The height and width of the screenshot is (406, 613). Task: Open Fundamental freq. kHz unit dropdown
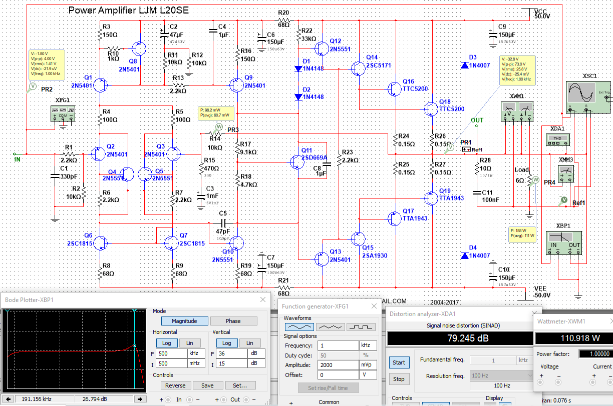click(525, 360)
